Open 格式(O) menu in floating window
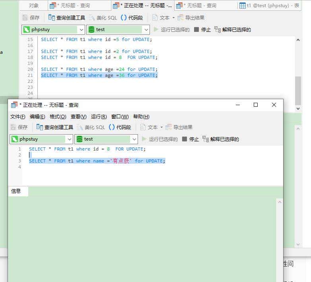 click(x=58, y=117)
